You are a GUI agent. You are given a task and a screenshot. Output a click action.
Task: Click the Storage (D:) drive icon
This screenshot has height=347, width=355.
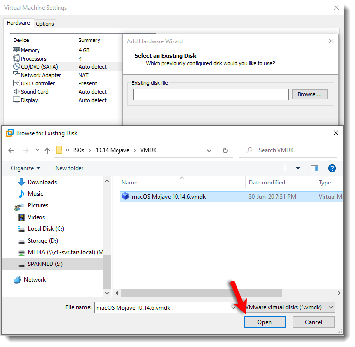pyautogui.click(x=21, y=242)
